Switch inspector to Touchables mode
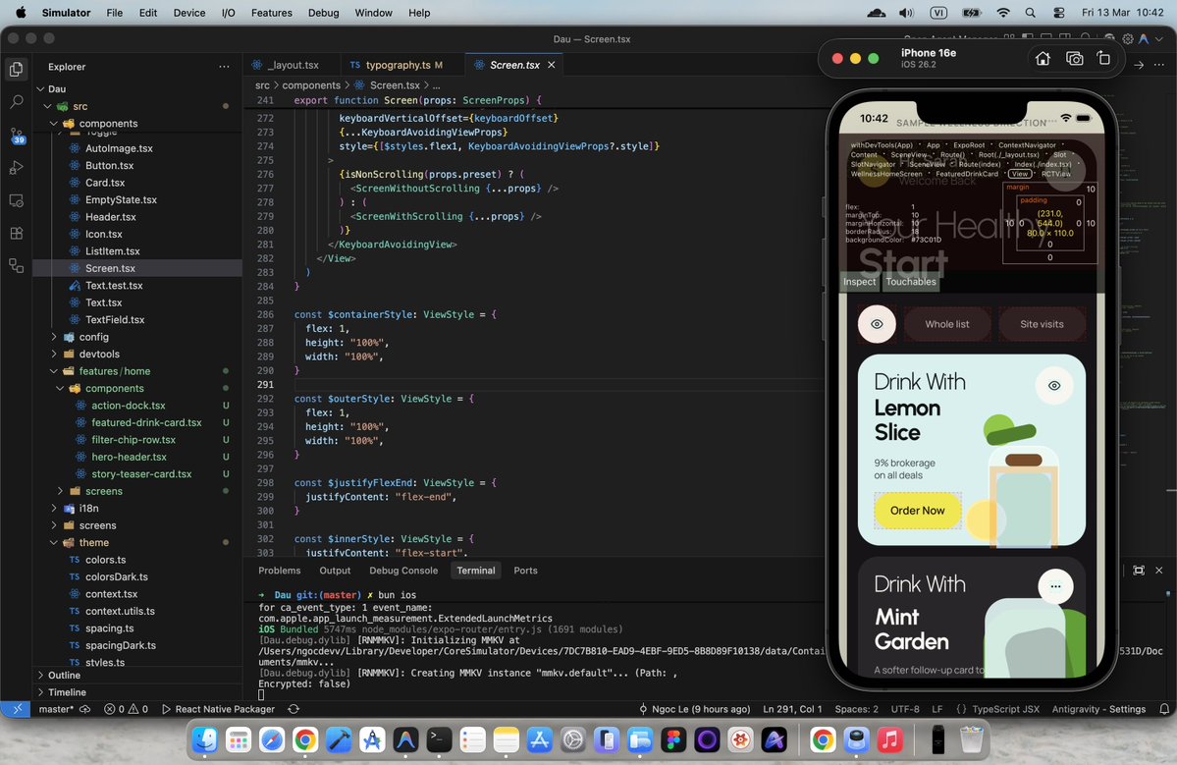This screenshot has width=1177, height=765. point(911,282)
